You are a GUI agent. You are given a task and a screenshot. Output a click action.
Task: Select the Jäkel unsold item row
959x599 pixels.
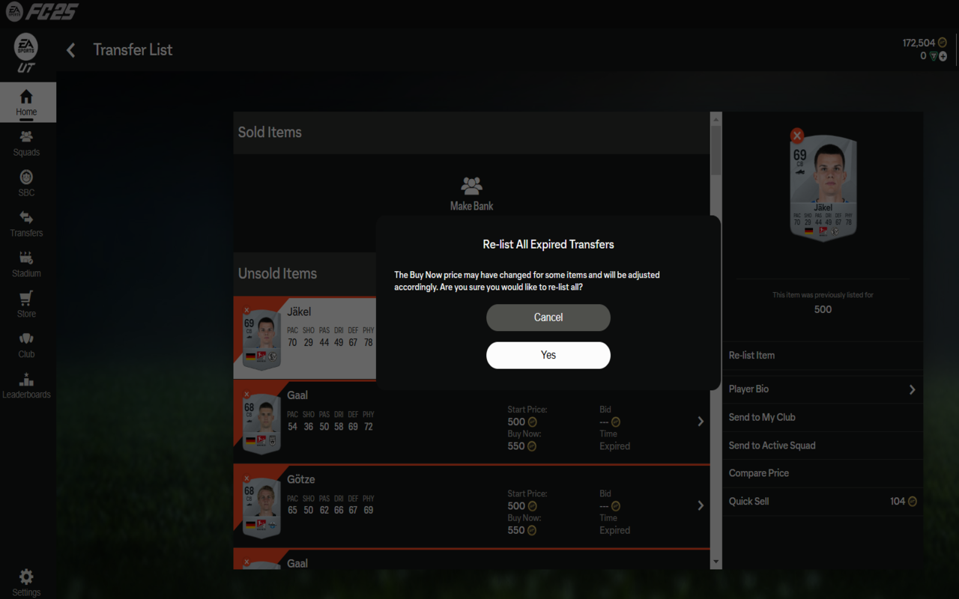305,338
